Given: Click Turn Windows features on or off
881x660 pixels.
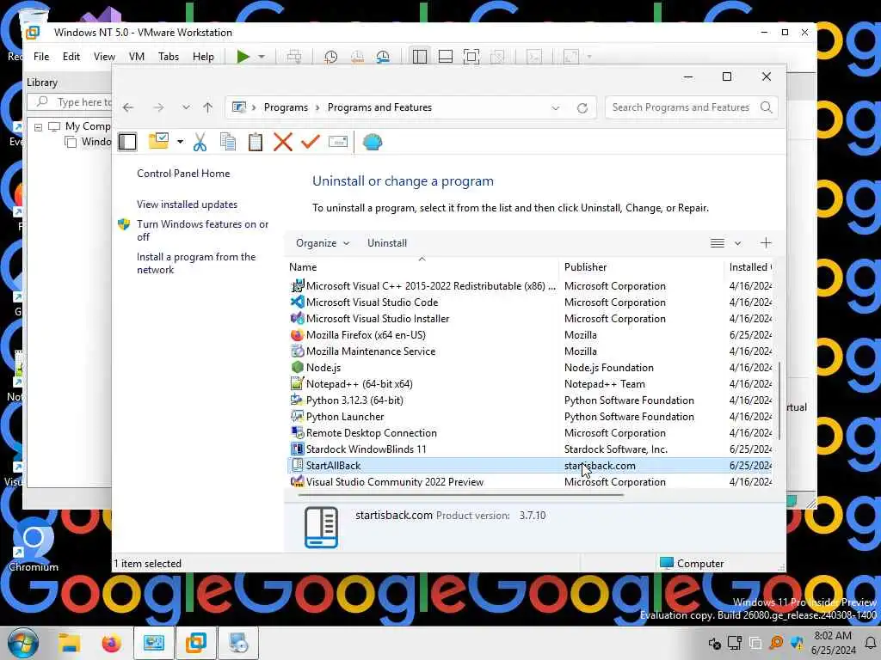Looking at the screenshot, I should click(203, 230).
